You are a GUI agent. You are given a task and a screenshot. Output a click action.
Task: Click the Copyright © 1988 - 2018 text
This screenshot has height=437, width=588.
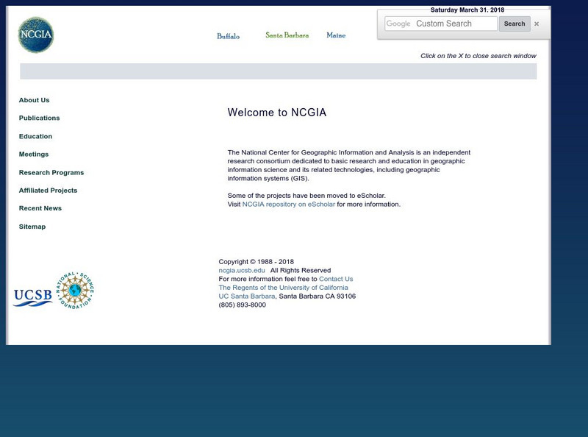(256, 262)
